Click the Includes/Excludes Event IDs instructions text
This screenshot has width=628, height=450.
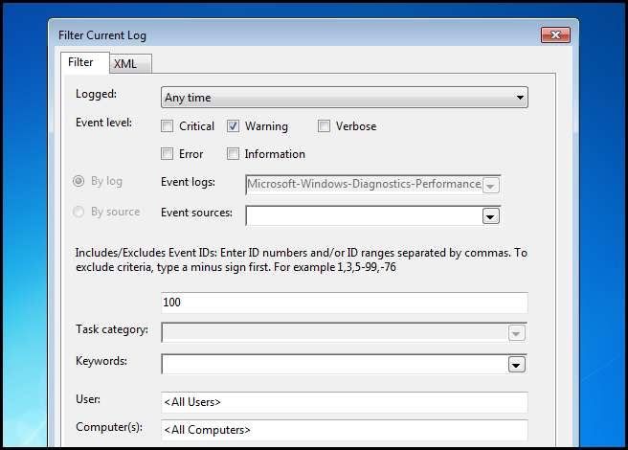pos(302,260)
